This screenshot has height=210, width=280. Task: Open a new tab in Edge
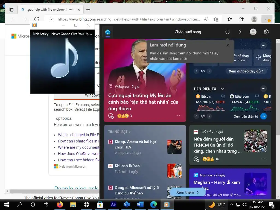88,10
